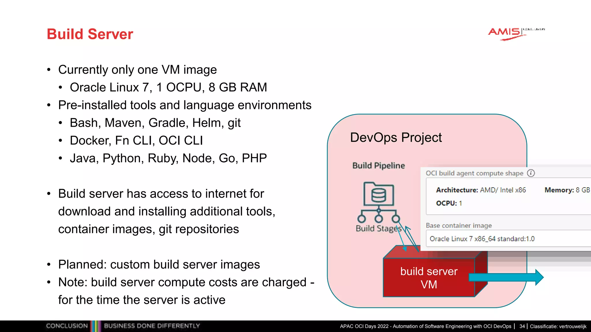The width and height of the screenshot is (591, 332).
Task: Click 'Architecture: AMD/ Intel x86' text
Action: pos(481,190)
